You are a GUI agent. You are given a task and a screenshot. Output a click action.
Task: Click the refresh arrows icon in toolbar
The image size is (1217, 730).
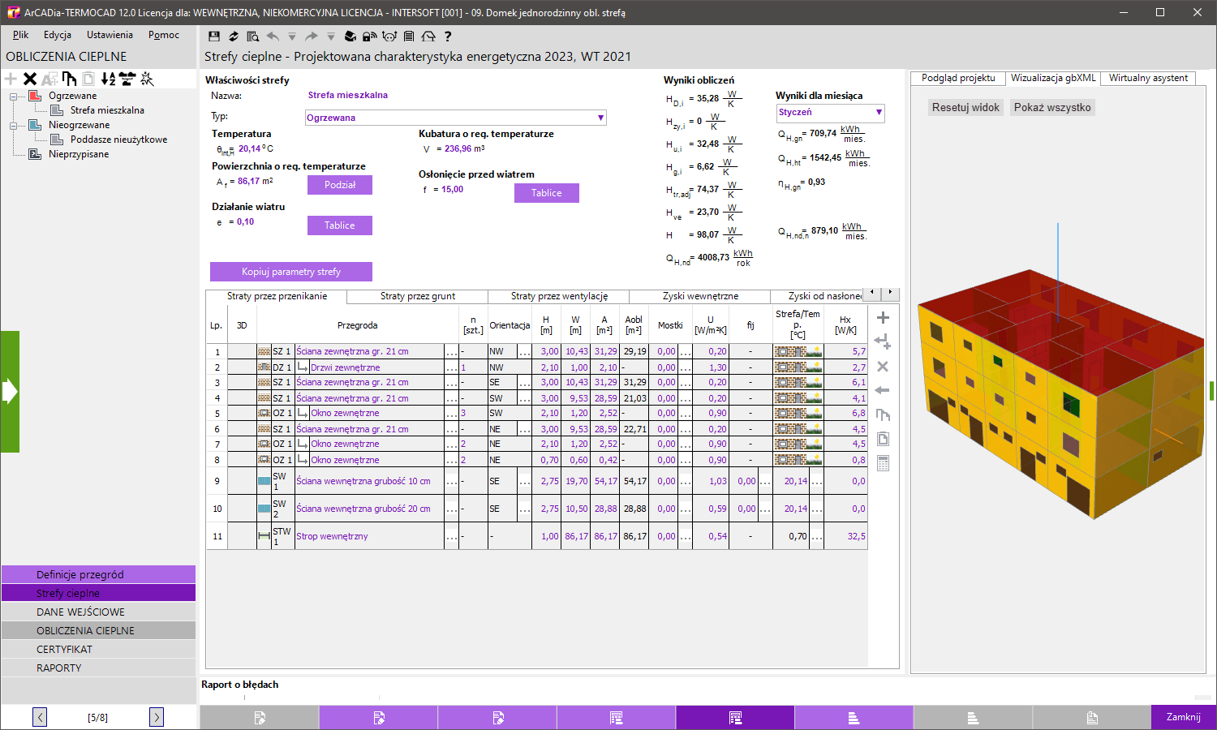[234, 36]
